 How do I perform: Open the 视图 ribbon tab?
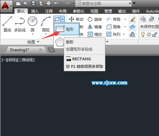94,11
